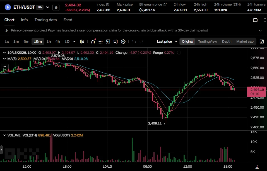267x171 pixels.
Task: Switch the timeframe to 1m
Action: click(16, 42)
